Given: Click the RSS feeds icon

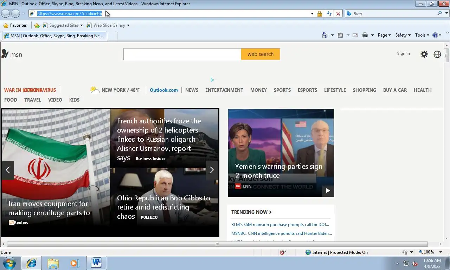Looking at the screenshot, I should click(340, 35).
